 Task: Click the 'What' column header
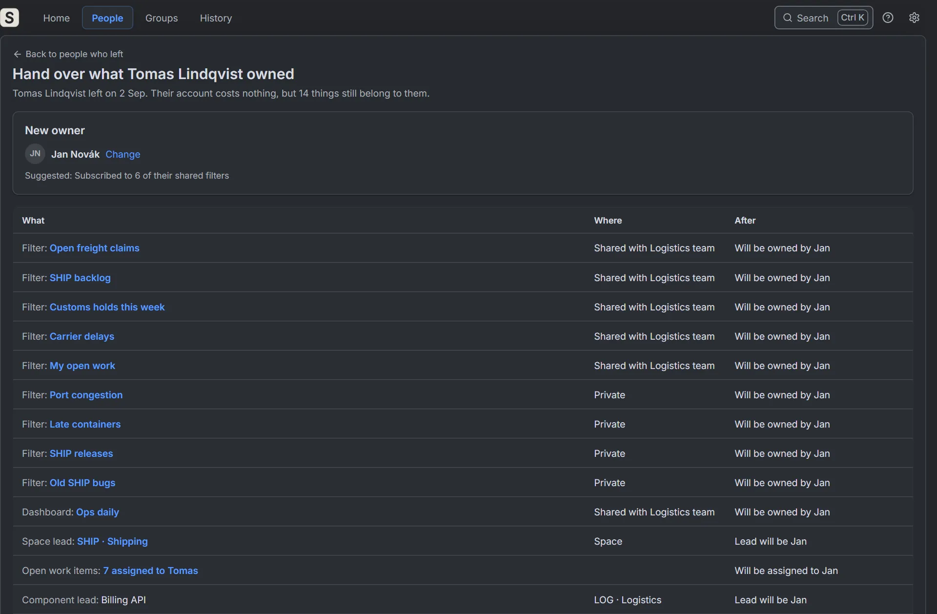pyautogui.click(x=33, y=221)
